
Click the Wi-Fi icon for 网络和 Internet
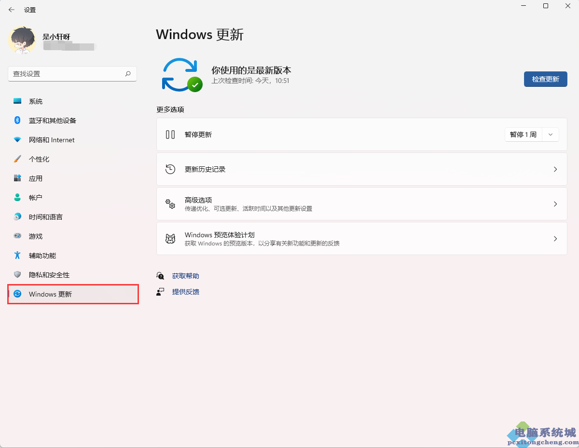click(x=17, y=140)
